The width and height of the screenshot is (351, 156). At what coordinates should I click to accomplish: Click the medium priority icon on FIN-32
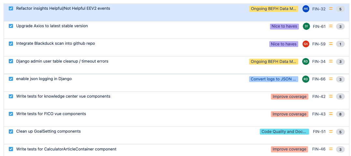[x=331, y=9]
